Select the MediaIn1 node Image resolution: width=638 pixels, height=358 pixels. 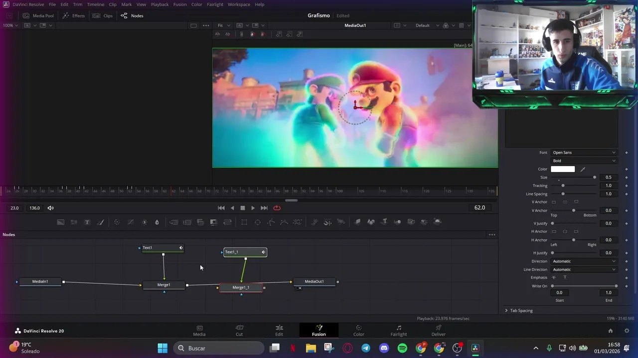(x=40, y=281)
